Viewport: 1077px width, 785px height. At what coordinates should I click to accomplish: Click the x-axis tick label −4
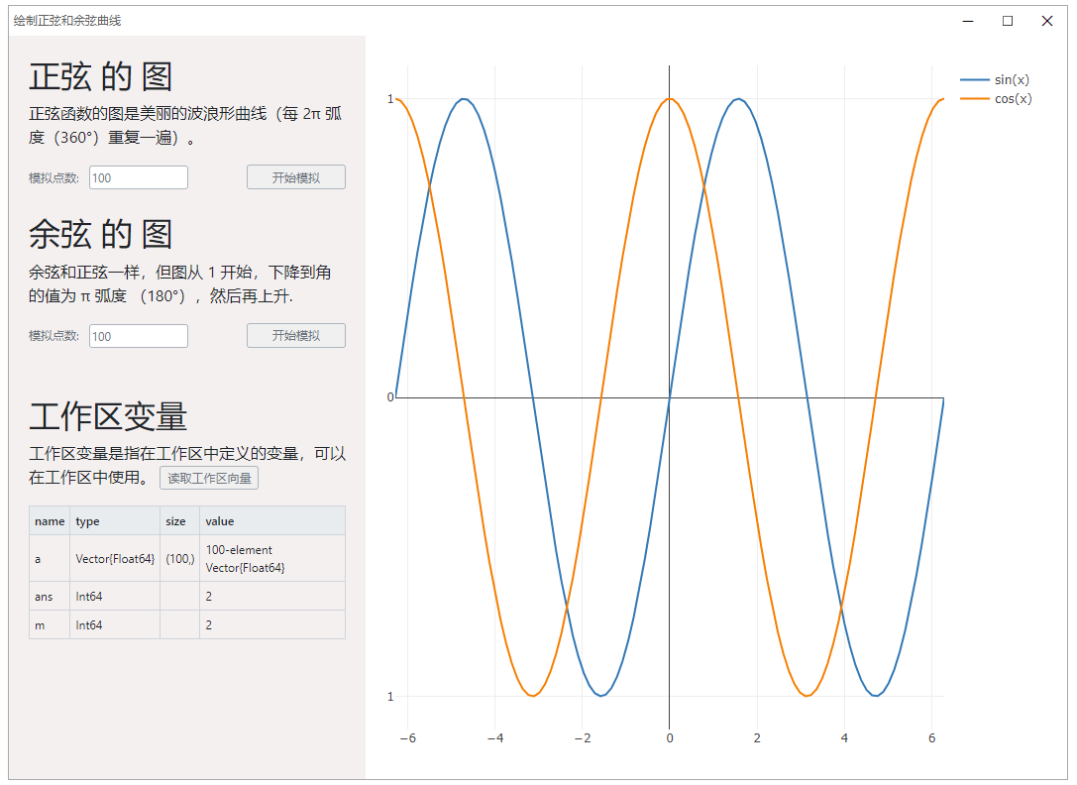click(495, 737)
